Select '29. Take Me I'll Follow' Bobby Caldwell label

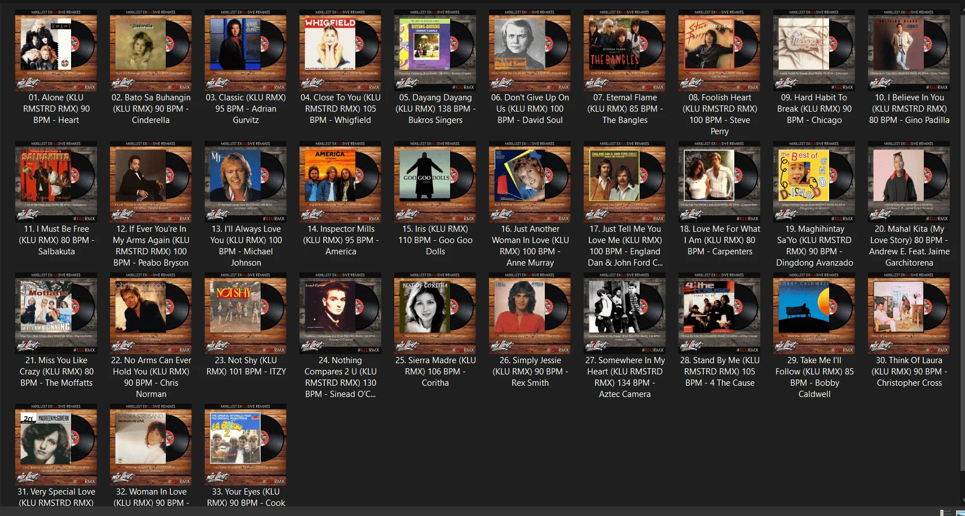[x=814, y=377]
